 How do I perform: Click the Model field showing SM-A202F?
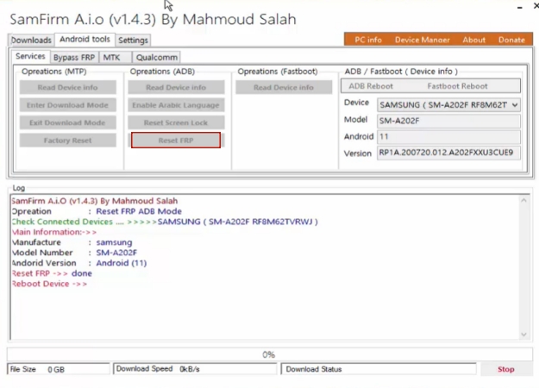pyautogui.click(x=448, y=121)
